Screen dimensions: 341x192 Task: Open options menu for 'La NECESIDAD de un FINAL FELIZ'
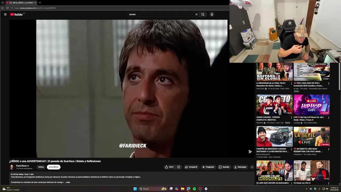(x=291, y=83)
